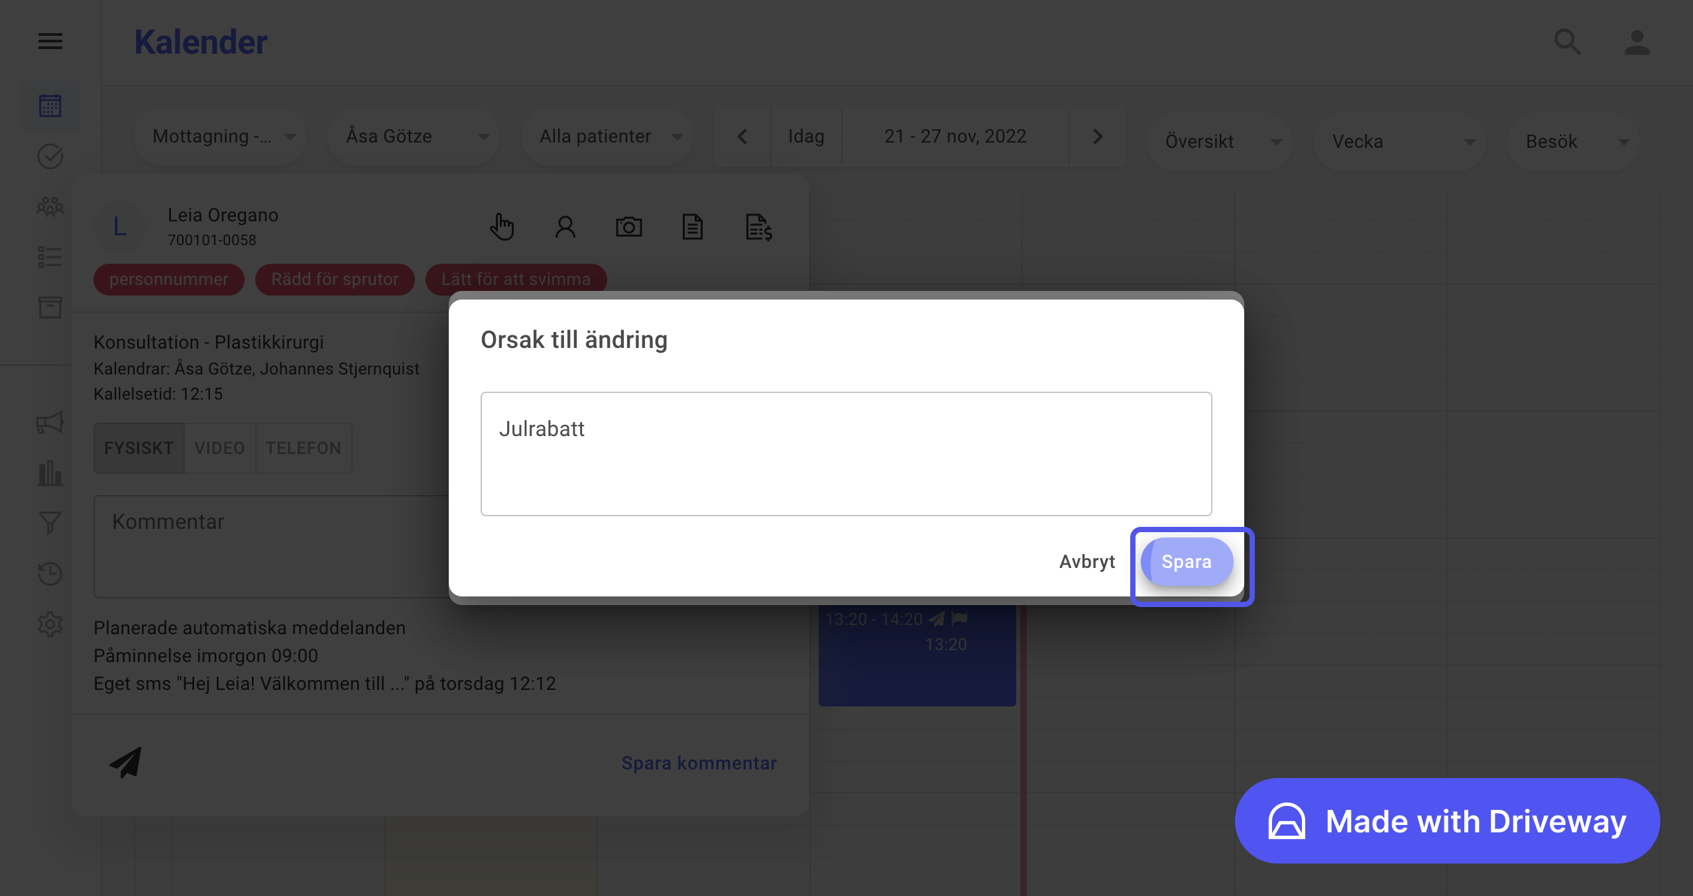1693x896 pixels.
Task: Open the user account icon
Action: tap(1637, 42)
